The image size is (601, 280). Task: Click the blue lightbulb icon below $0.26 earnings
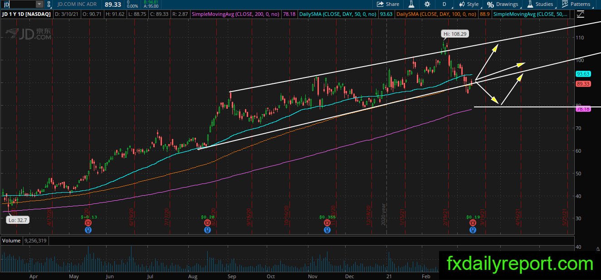coord(208,230)
